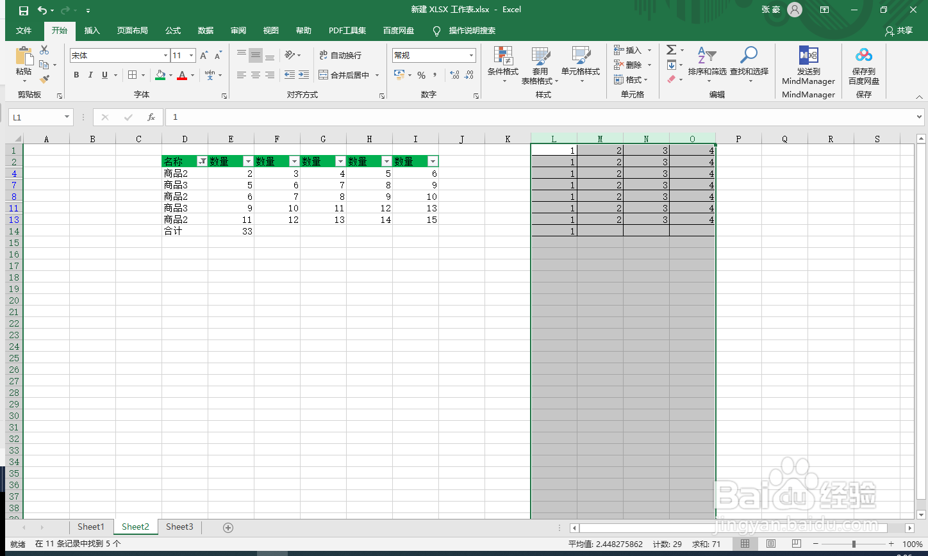The image size is (928, 556).
Task: Click 发送到 MindManager icon
Action: 809,65
